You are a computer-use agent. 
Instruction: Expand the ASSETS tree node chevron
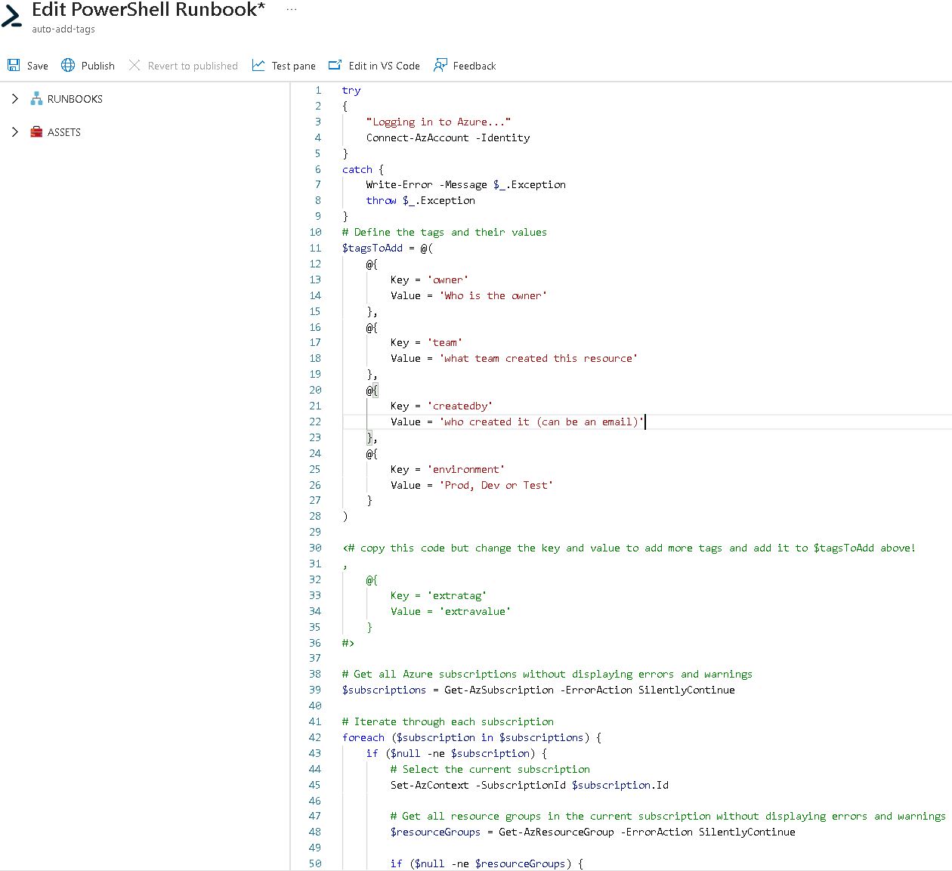[x=14, y=132]
